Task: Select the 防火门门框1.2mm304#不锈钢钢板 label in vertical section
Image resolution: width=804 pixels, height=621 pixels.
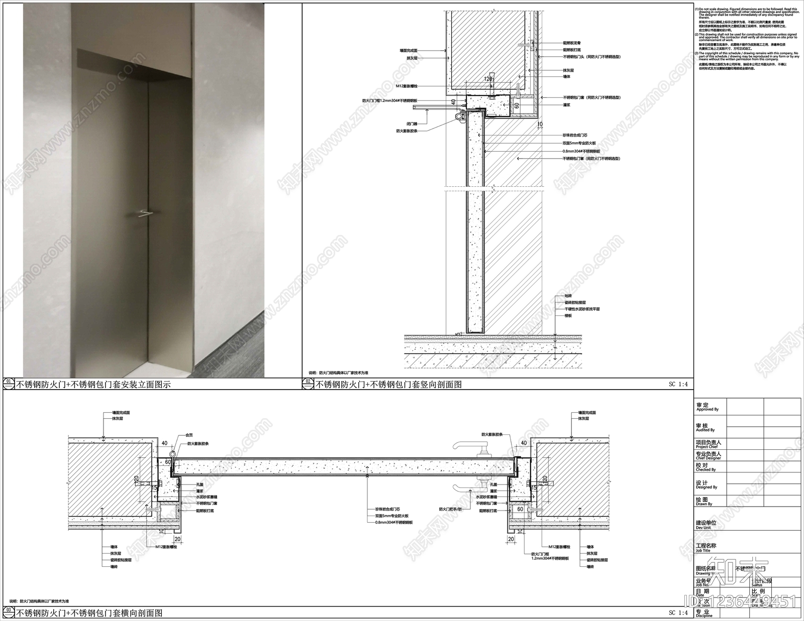Action: pos(390,100)
